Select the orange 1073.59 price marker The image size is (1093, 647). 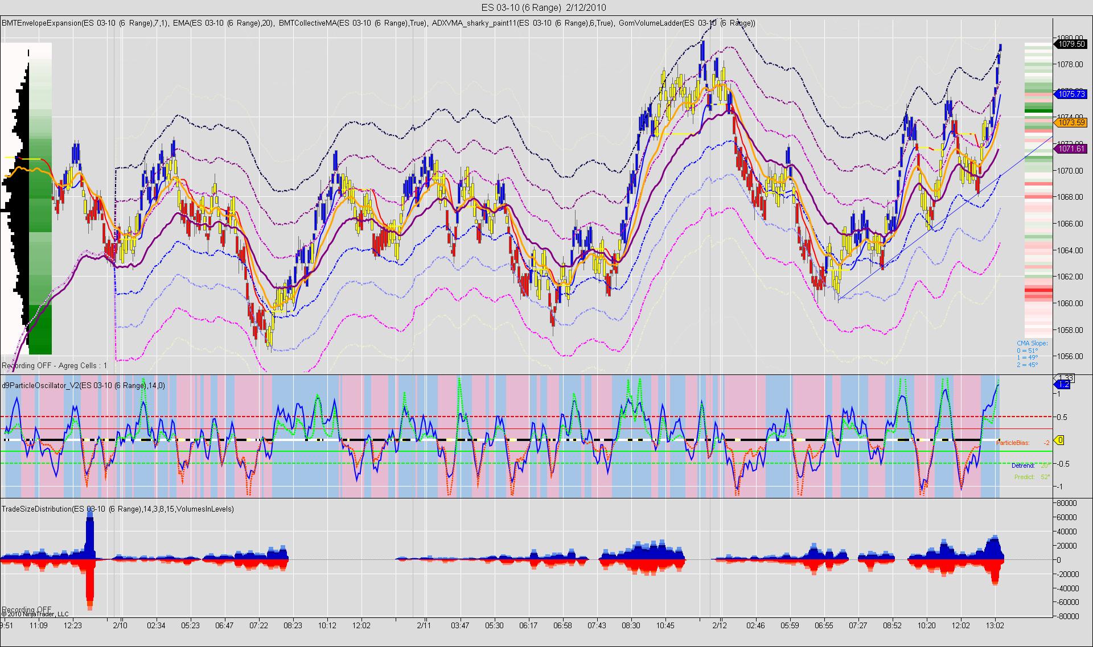tap(1071, 122)
